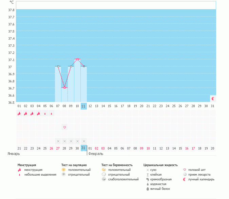Viewport: 229px width, 199px height.
Task: Click the temperature bar for cycle day 07
Action: (x=58, y=84)
